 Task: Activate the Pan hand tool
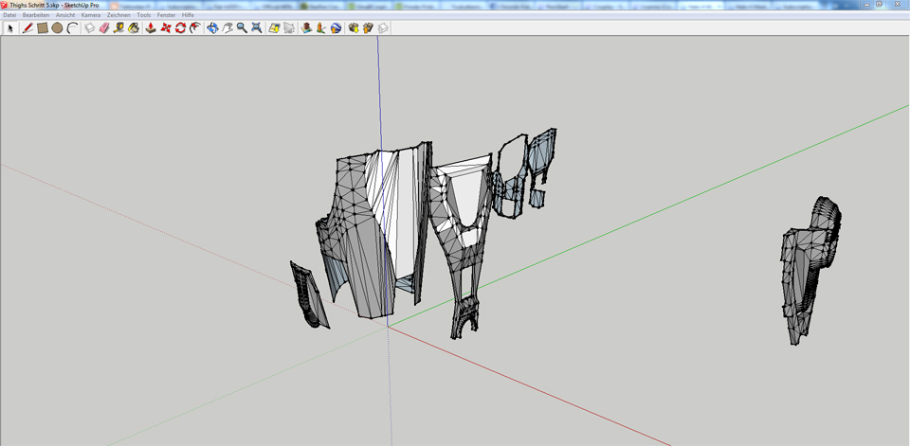[227, 27]
